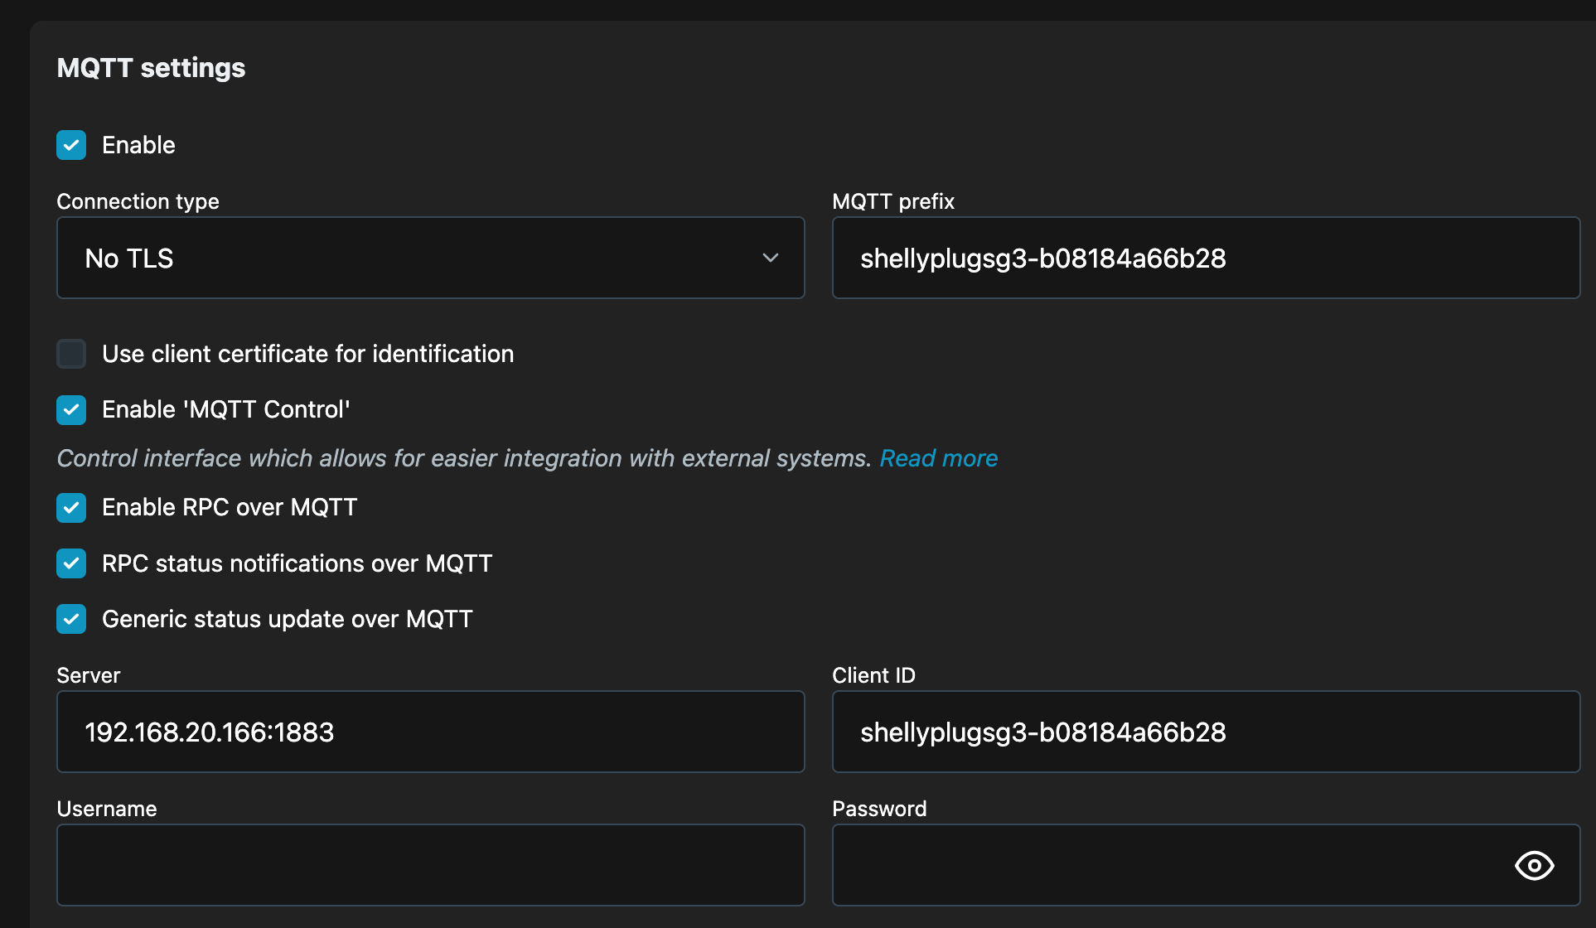Click inside the Password field
Viewport: 1596px width, 928px height.
1160,865
